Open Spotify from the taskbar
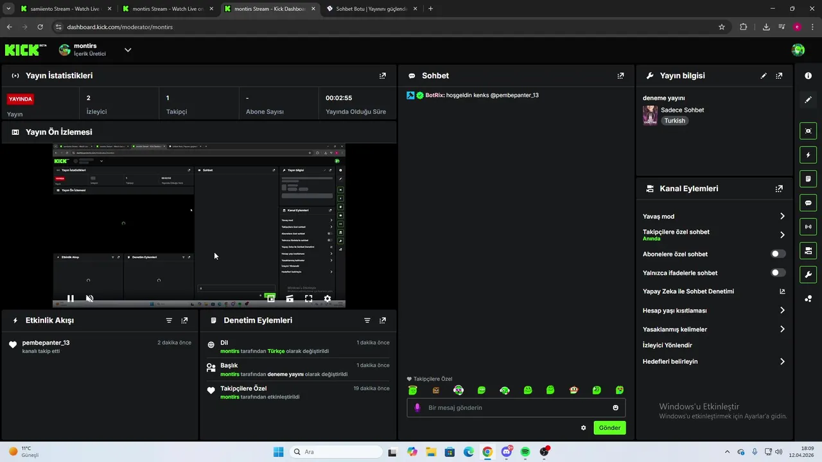 coord(525,452)
